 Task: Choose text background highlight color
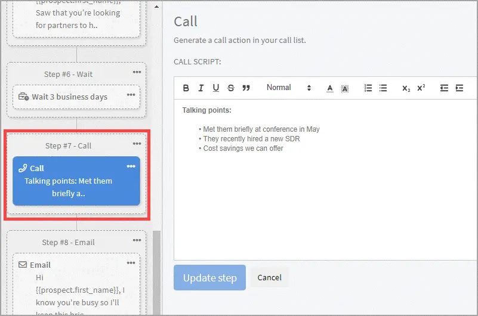click(x=345, y=88)
